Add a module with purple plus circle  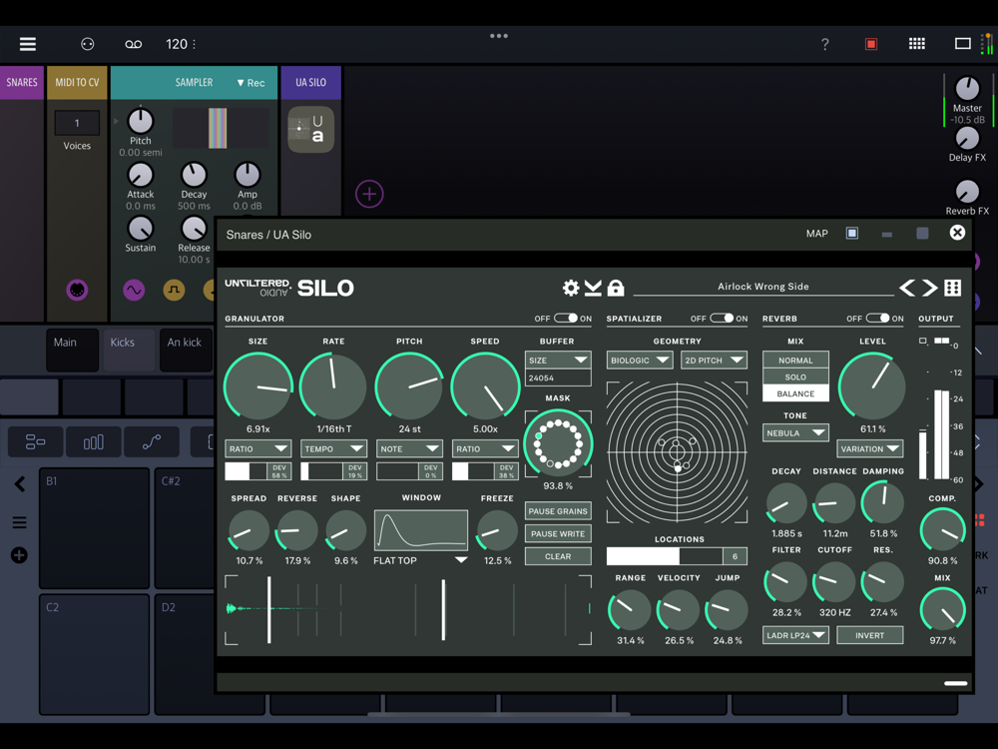pos(369,194)
